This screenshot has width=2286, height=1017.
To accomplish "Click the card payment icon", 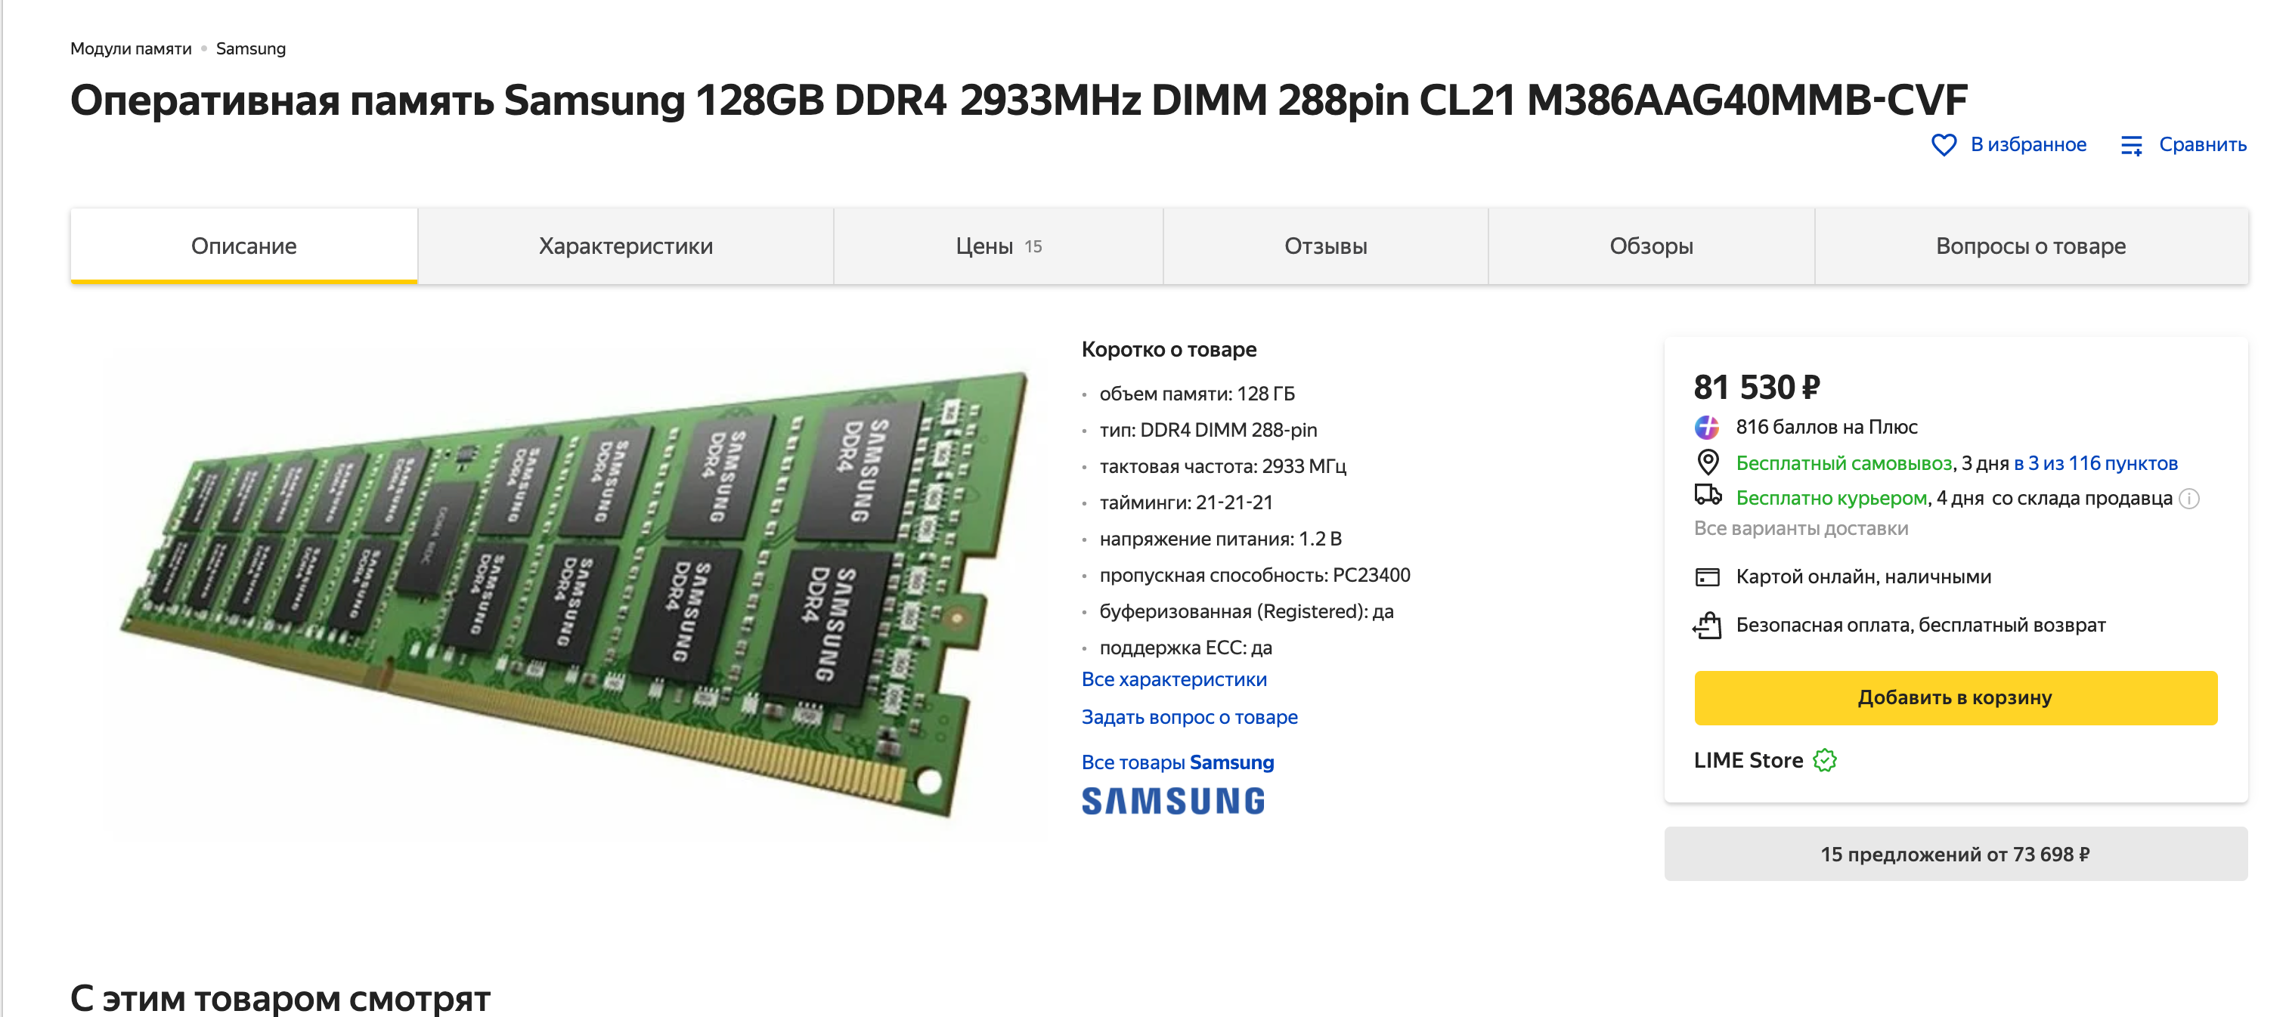I will (x=1706, y=577).
